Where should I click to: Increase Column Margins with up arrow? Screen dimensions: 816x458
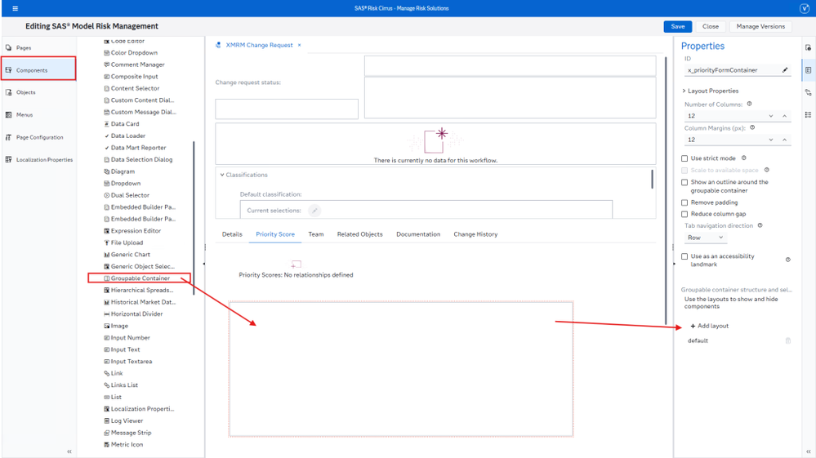point(784,140)
